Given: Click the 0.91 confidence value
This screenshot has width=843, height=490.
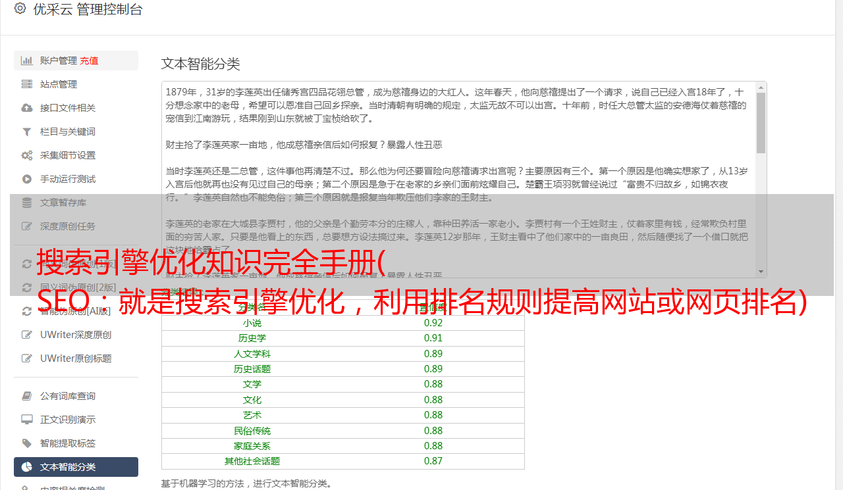Looking at the screenshot, I should pyautogui.click(x=433, y=338).
